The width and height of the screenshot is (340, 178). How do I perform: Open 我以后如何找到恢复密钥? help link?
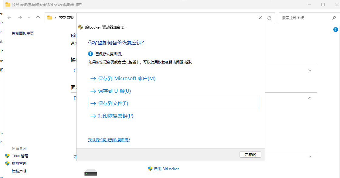point(109,140)
